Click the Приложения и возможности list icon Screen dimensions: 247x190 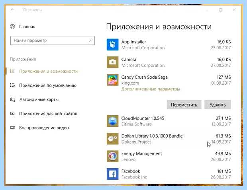tap(12, 71)
